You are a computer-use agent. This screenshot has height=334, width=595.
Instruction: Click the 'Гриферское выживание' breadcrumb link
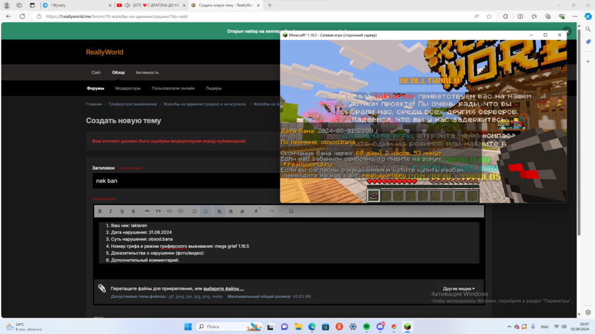(133, 104)
